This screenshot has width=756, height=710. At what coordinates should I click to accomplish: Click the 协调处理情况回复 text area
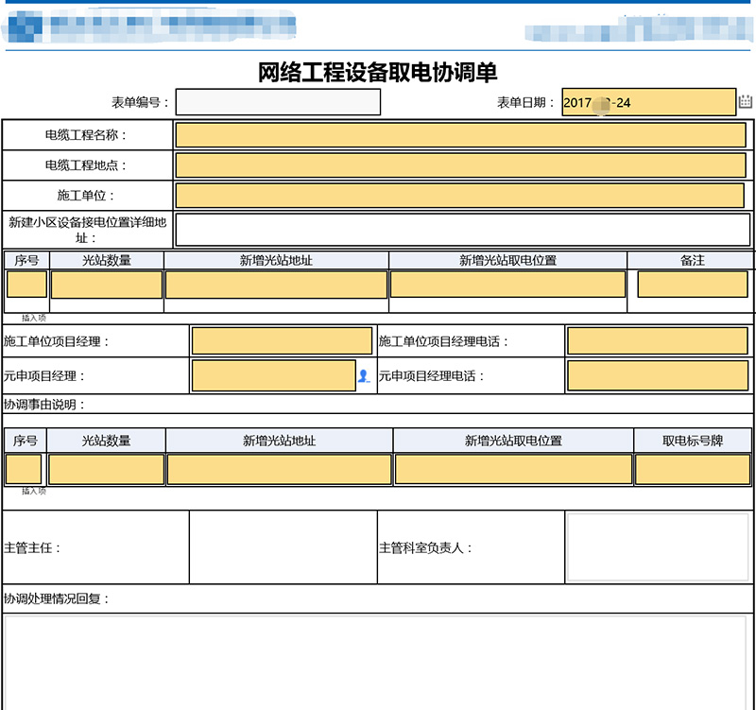click(376, 662)
